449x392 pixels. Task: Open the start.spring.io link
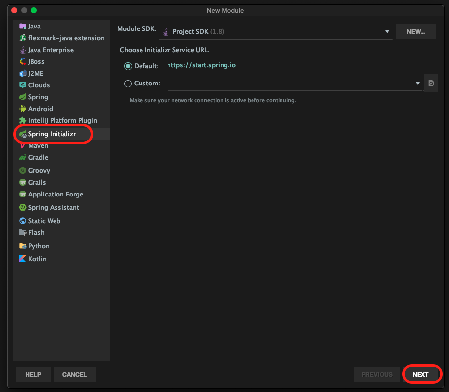pyautogui.click(x=201, y=65)
